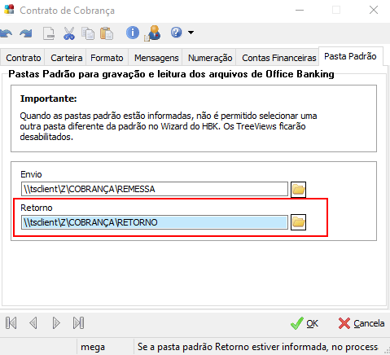390x355 pixels.
Task: Click inside the Envio path field
Action: point(155,189)
